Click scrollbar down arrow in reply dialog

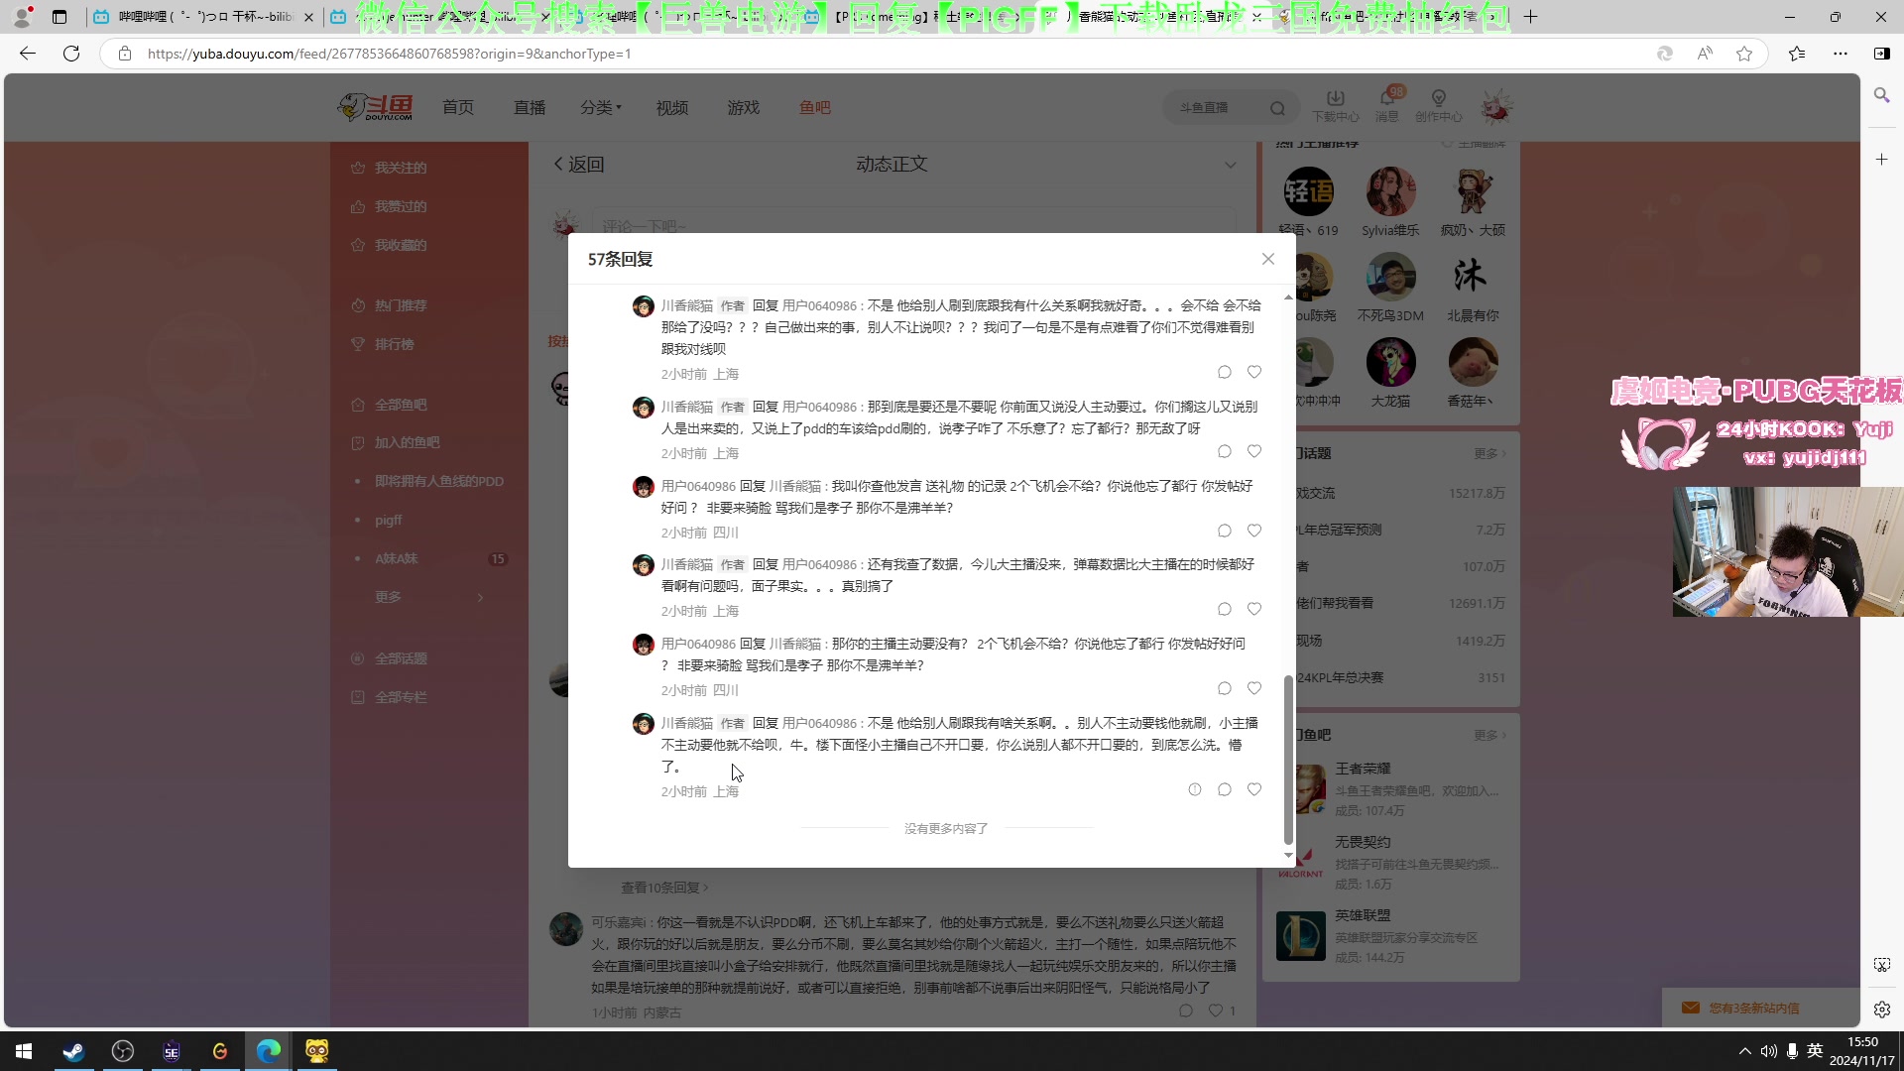point(1288,855)
